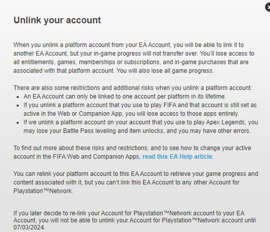Viewport: 270px width, 232px height.
Task: Select the bullet about Apex Legends accounts
Action: (x=141, y=127)
